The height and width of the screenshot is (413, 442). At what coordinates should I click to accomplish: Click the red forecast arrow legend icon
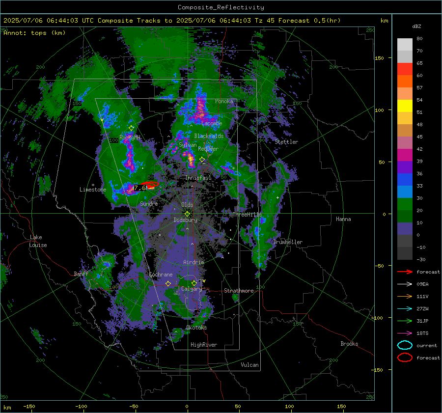pos(405,272)
